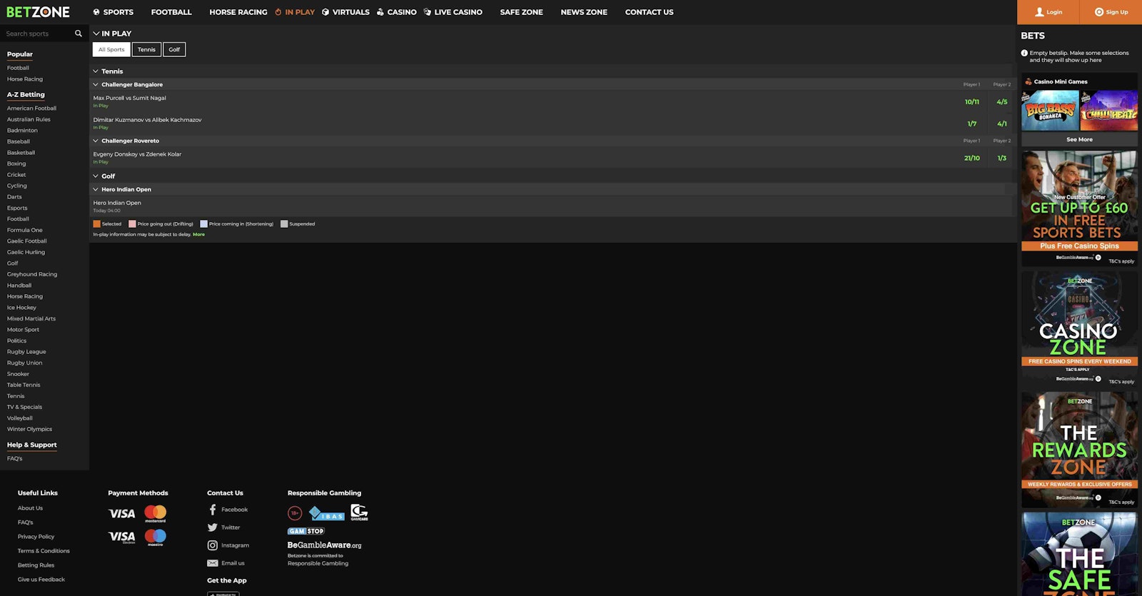The width and height of the screenshot is (1142, 596).
Task: Filter in-play events by Golf
Action: (x=174, y=49)
